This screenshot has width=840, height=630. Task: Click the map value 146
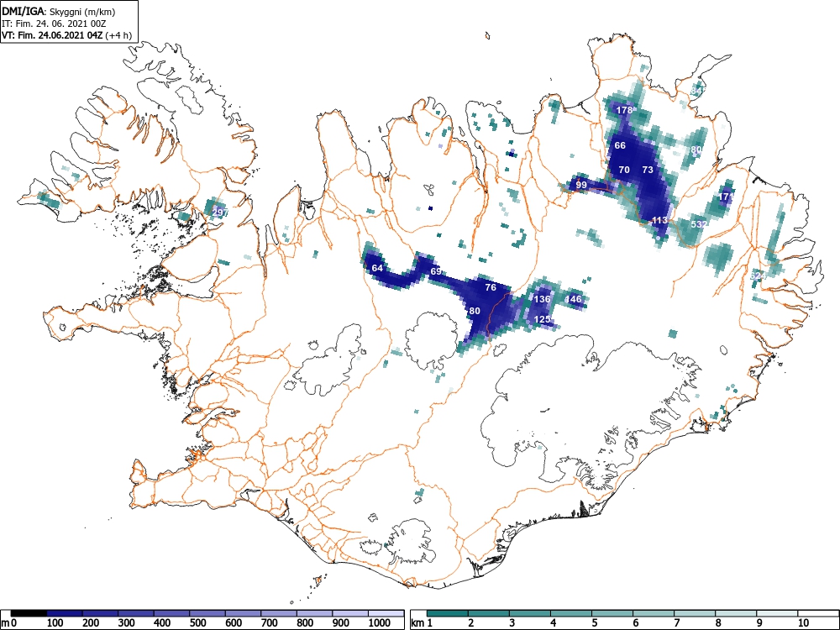(x=573, y=299)
